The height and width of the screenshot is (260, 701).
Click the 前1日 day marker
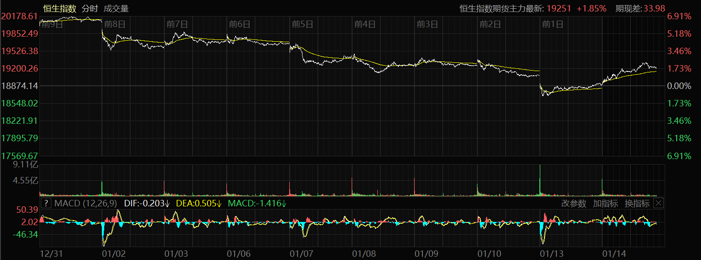point(552,24)
